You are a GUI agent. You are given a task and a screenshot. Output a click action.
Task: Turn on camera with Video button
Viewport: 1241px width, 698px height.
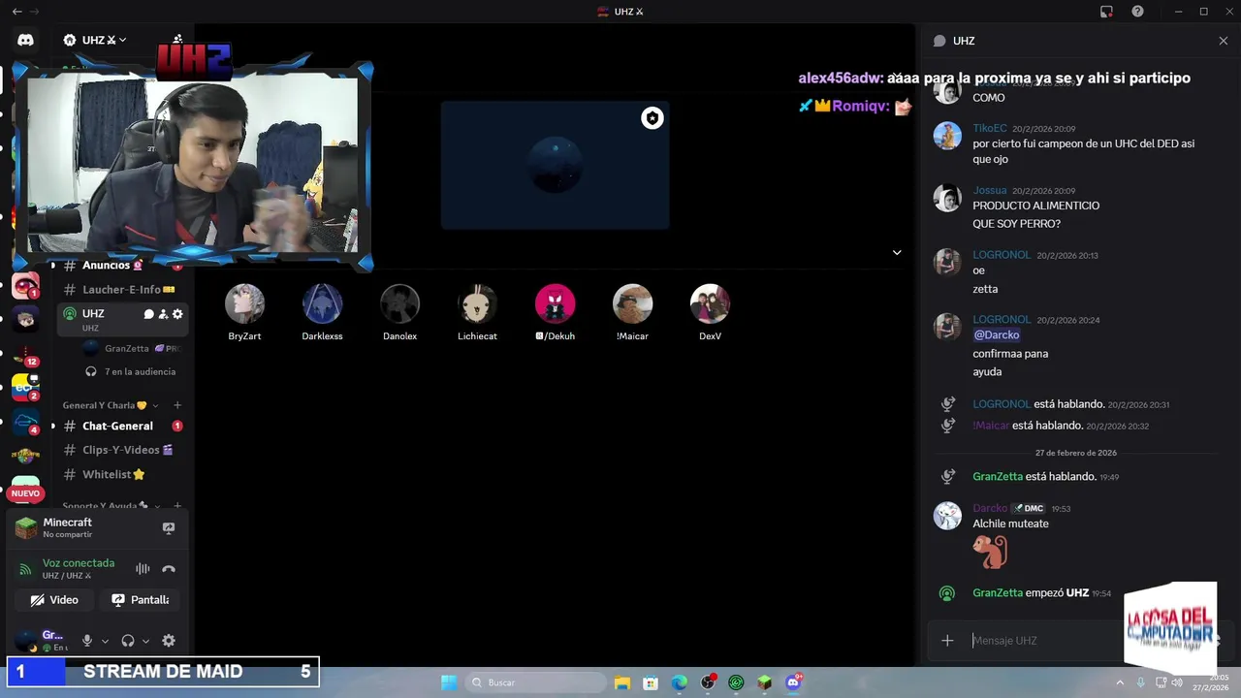click(54, 600)
